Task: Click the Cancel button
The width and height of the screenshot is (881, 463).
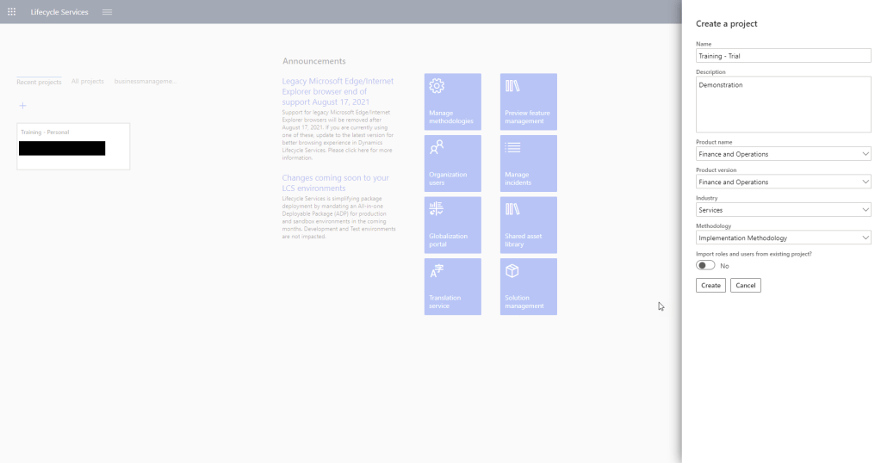Action: [745, 285]
